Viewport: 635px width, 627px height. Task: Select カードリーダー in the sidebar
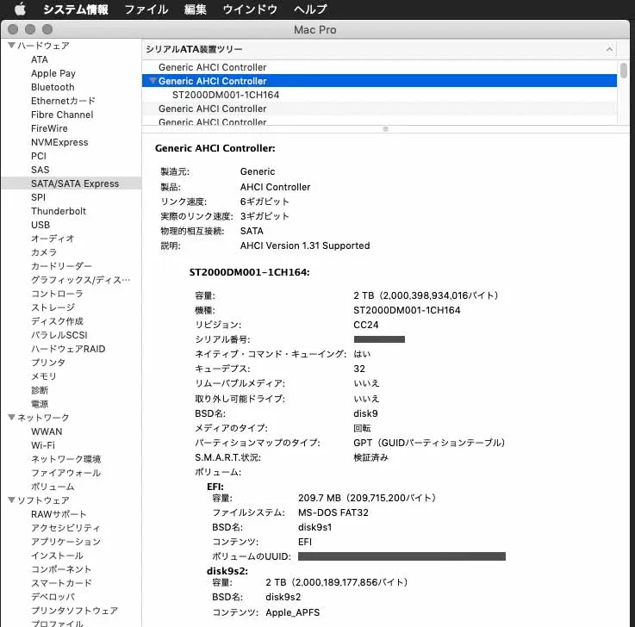pos(61,266)
